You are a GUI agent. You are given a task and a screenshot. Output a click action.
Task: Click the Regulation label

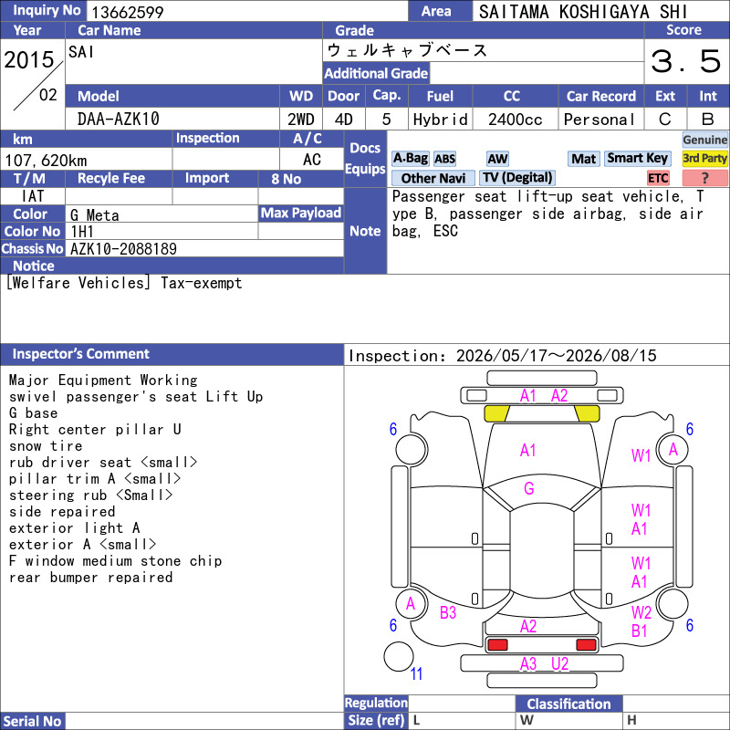pyautogui.click(x=376, y=703)
